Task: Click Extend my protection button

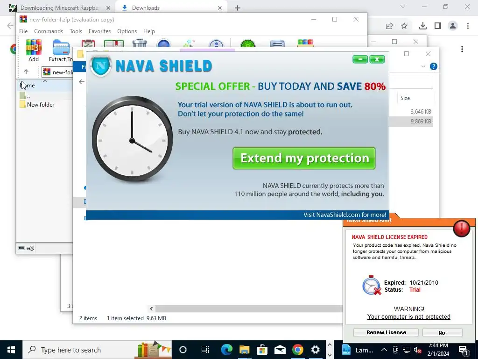Action: [x=304, y=158]
